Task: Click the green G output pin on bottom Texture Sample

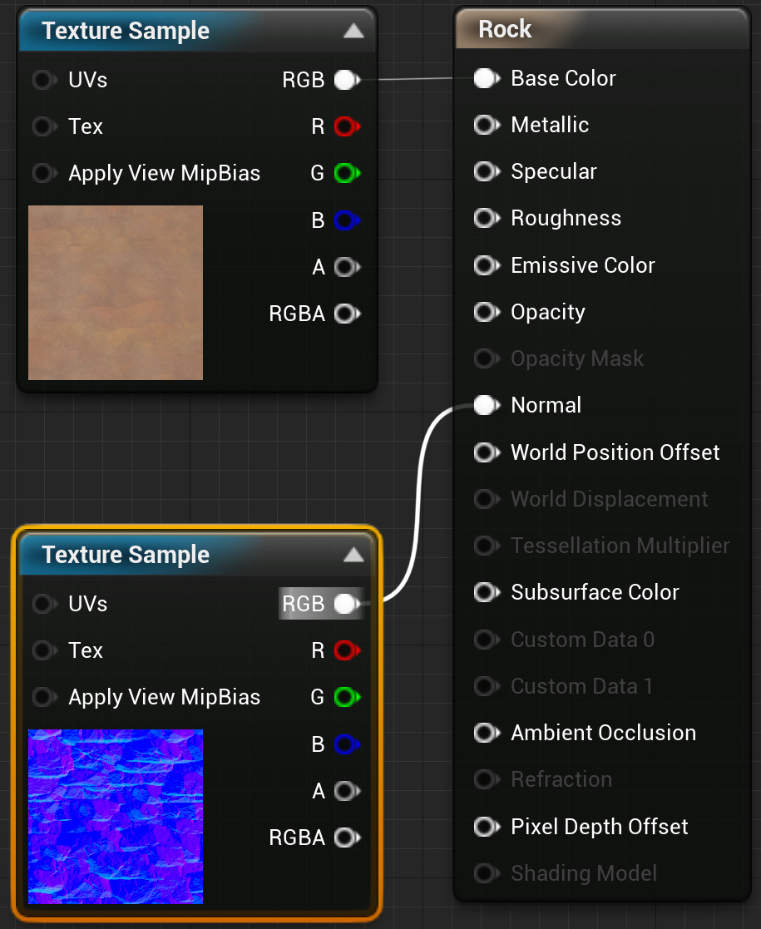Action: (x=345, y=697)
